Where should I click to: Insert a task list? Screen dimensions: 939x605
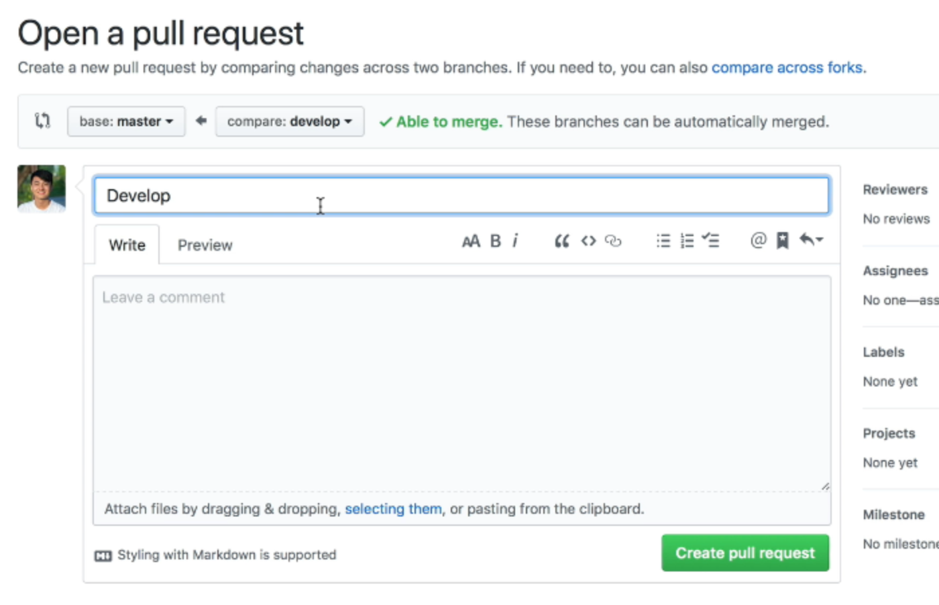click(x=711, y=241)
